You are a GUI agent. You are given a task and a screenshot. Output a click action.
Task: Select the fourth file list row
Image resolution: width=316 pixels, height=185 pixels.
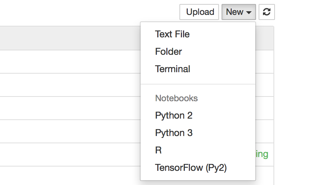[x=69, y=131]
